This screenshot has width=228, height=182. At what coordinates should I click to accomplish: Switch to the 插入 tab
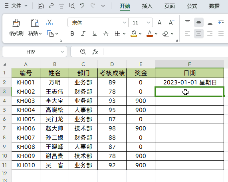(147, 6)
